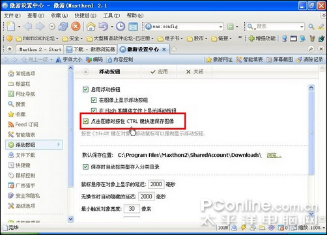Viewport: 327px width, 235px height.
Task: Toggle Flash 和媒体文件 checkbox
Action: 94,111
